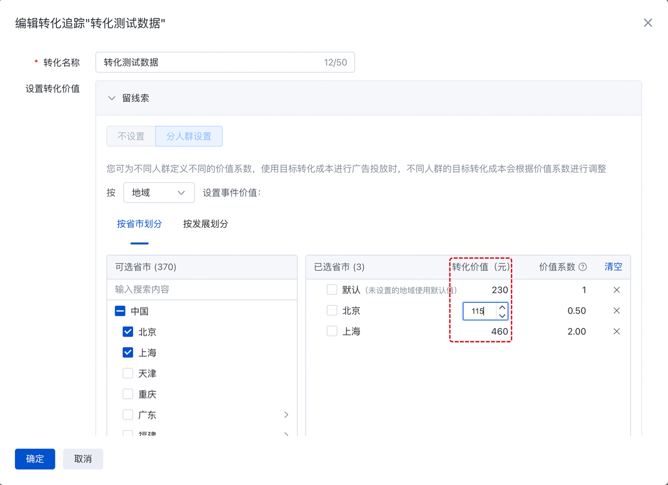
Task: Expand the 广东 province arrow
Action: coord(286,415)
